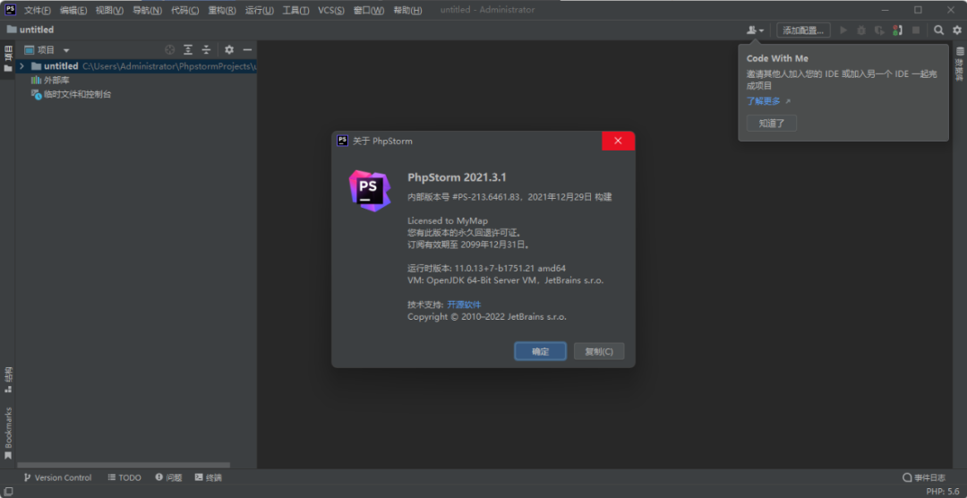The width and height of the screenshot is (967, 498).
Task: Open the 视图(V) menu
Action: click(x=109, y=11)
